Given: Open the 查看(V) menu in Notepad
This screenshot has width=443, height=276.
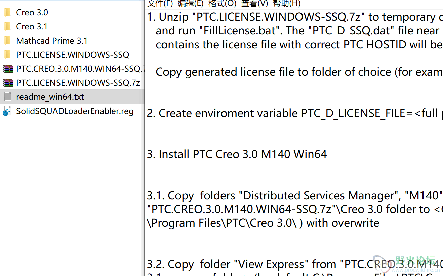Looking at the screenshot, I should (255, 3).
